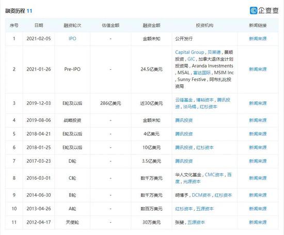Select the Pre-IPO round cell
The width and height of the screenshot is (284, 235).
(72, 69)
